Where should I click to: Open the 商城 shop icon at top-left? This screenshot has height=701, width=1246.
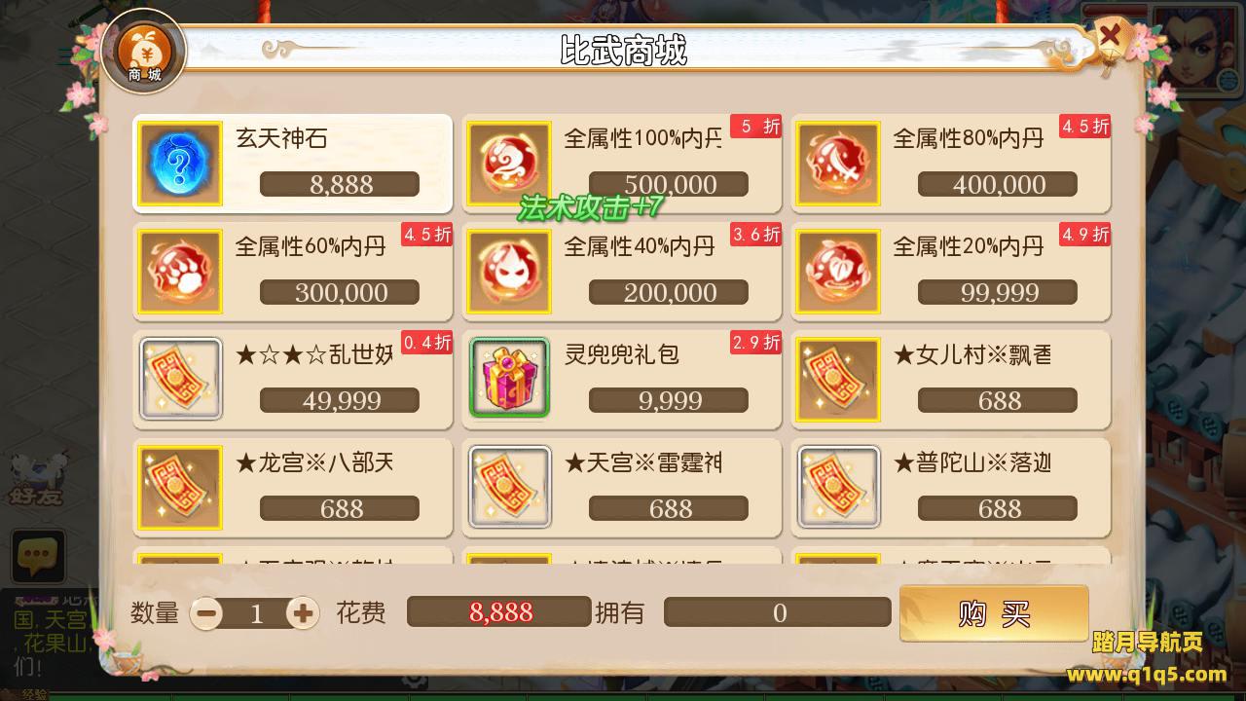(144, 52)
